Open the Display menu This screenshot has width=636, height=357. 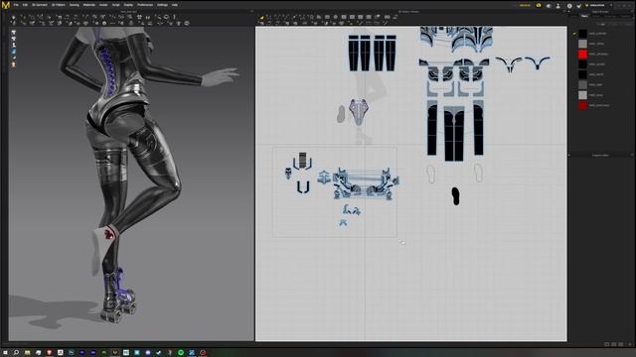coord(128,5)
